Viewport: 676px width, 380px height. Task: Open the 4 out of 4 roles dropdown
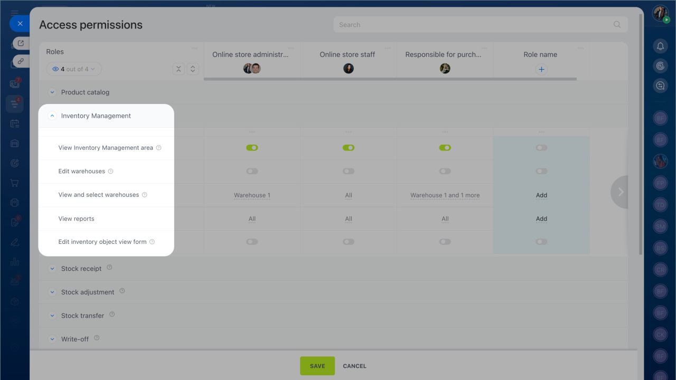click(74, 69)
